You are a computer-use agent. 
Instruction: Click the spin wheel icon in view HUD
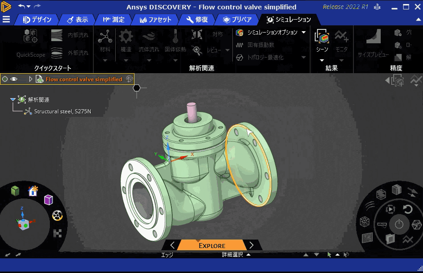click(57, 216)
